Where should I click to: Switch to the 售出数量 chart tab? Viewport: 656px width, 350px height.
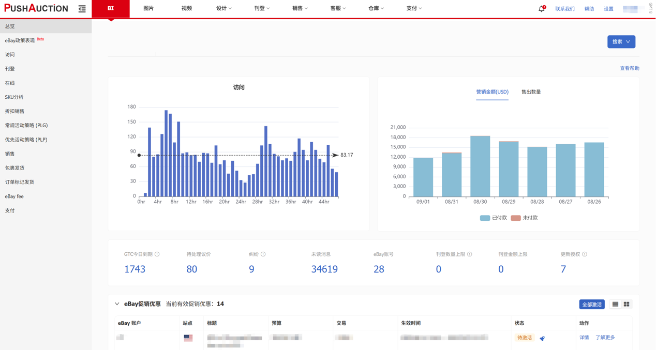531,92
